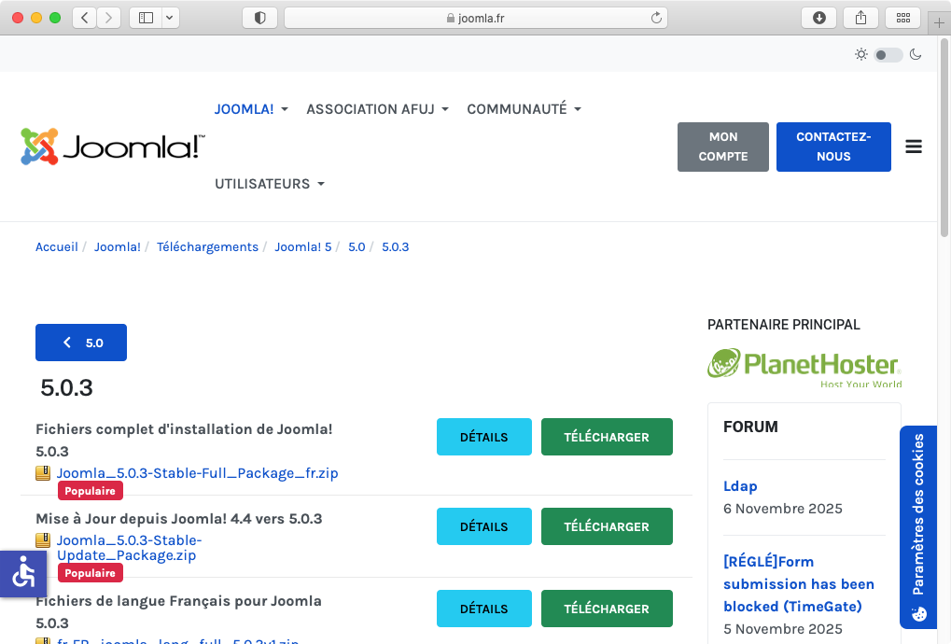
Task: Open the COMMUNAUTÉ menu
Action: (524, 109)
